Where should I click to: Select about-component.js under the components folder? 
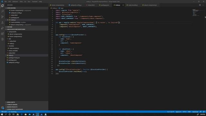pos(16,34)
